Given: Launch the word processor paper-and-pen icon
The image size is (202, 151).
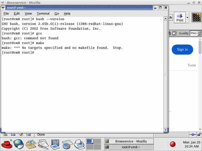Looking at the screenshot, I should pyautogui.click(x=43, y=144).
